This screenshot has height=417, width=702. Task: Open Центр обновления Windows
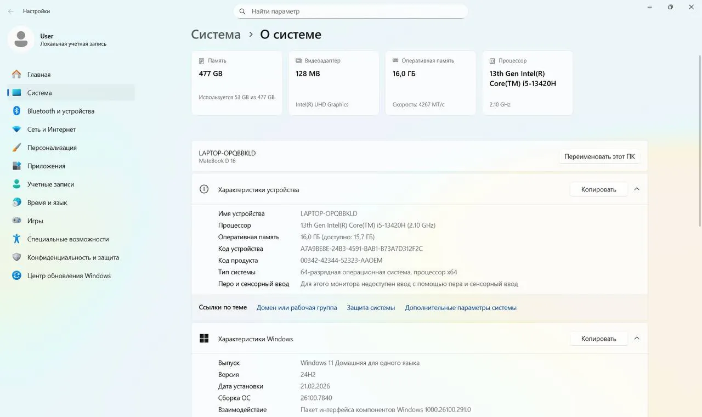[x=71, y=275]
